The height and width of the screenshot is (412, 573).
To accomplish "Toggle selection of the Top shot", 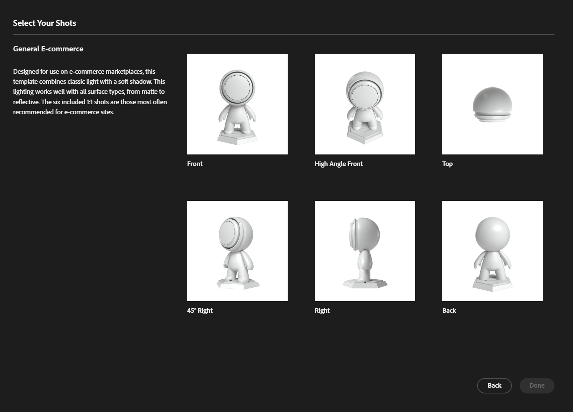I will tap(492, 104).
